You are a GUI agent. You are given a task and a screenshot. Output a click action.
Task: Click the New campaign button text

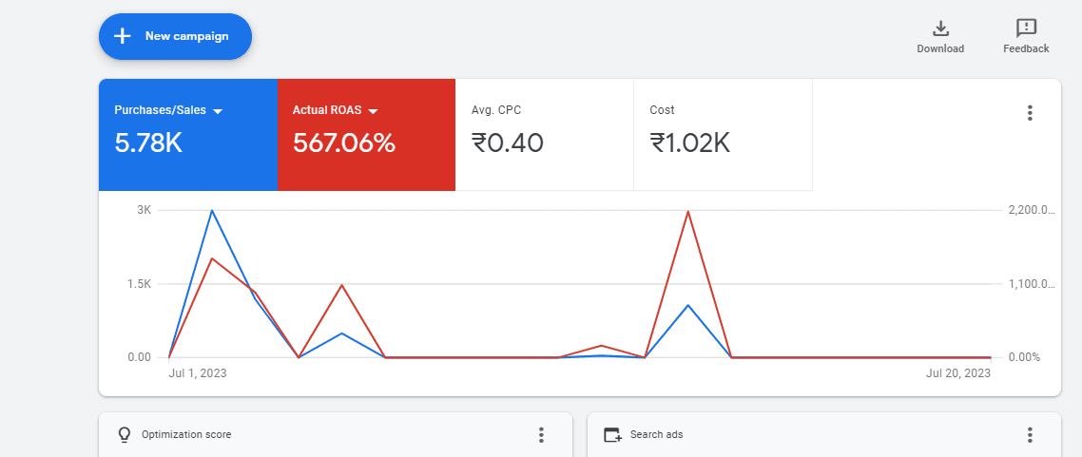186,36
